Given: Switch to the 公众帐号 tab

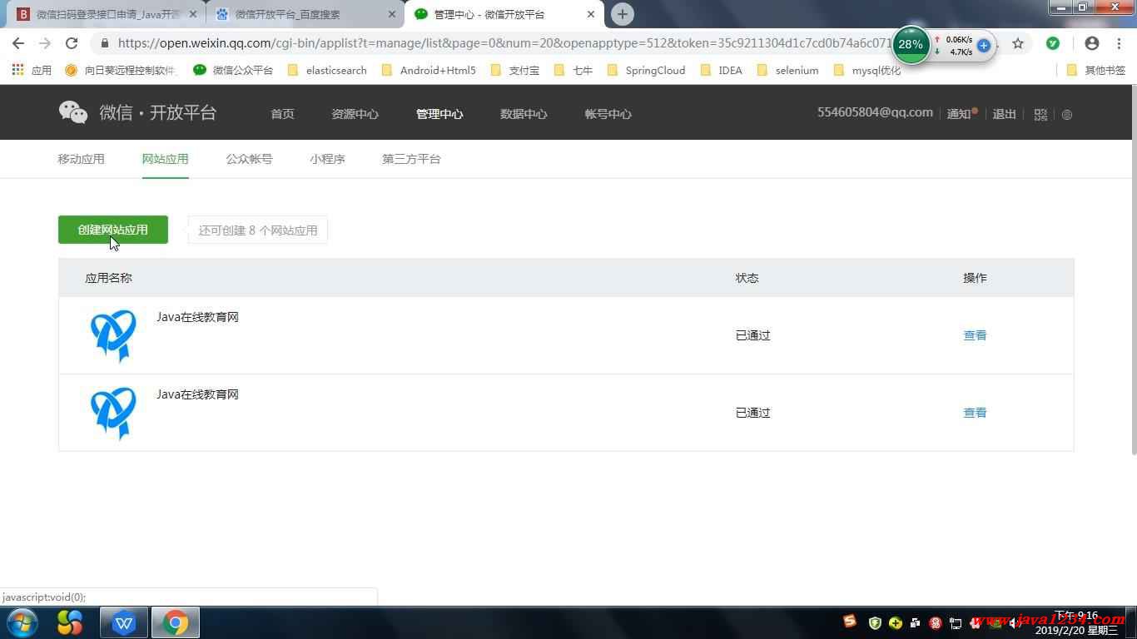Looking at the screenshot, I should [249, 159].
